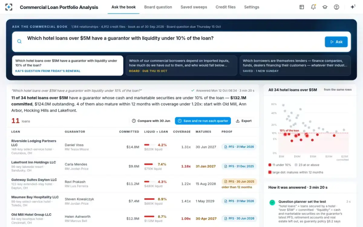Click coverage 1.09x for Old Mill
This screenshot has width=363, height=227.
[x=186, y=219]
